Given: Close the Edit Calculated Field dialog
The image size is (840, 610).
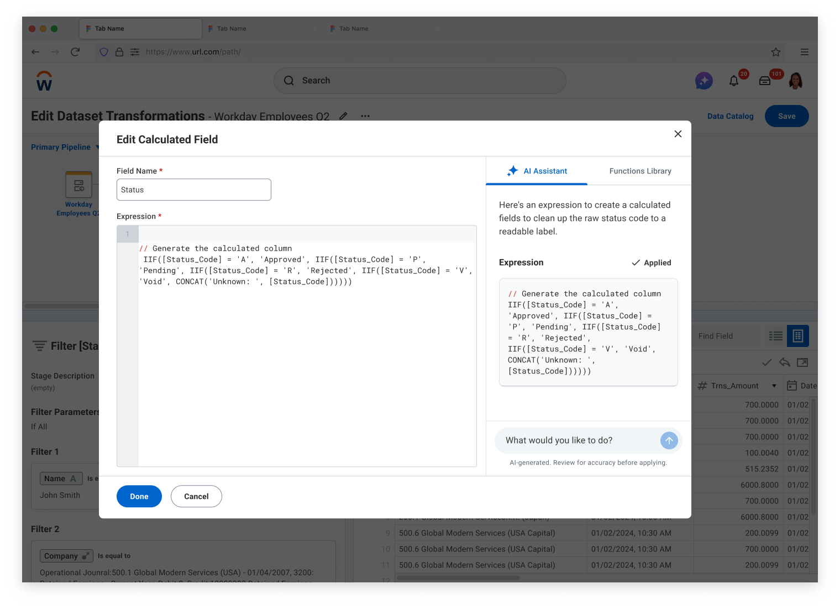Looking at the screenshot, I should (x=678, y=134).
